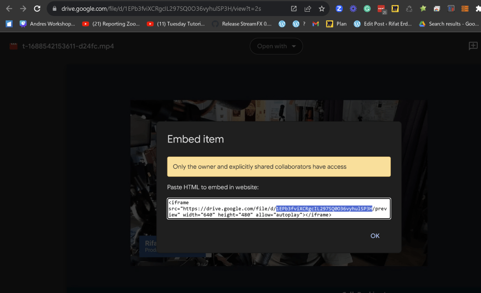The width and height of the screenshot is (481, 293).
Task: Click the share page icon in address bar
Action: [308, 8]
